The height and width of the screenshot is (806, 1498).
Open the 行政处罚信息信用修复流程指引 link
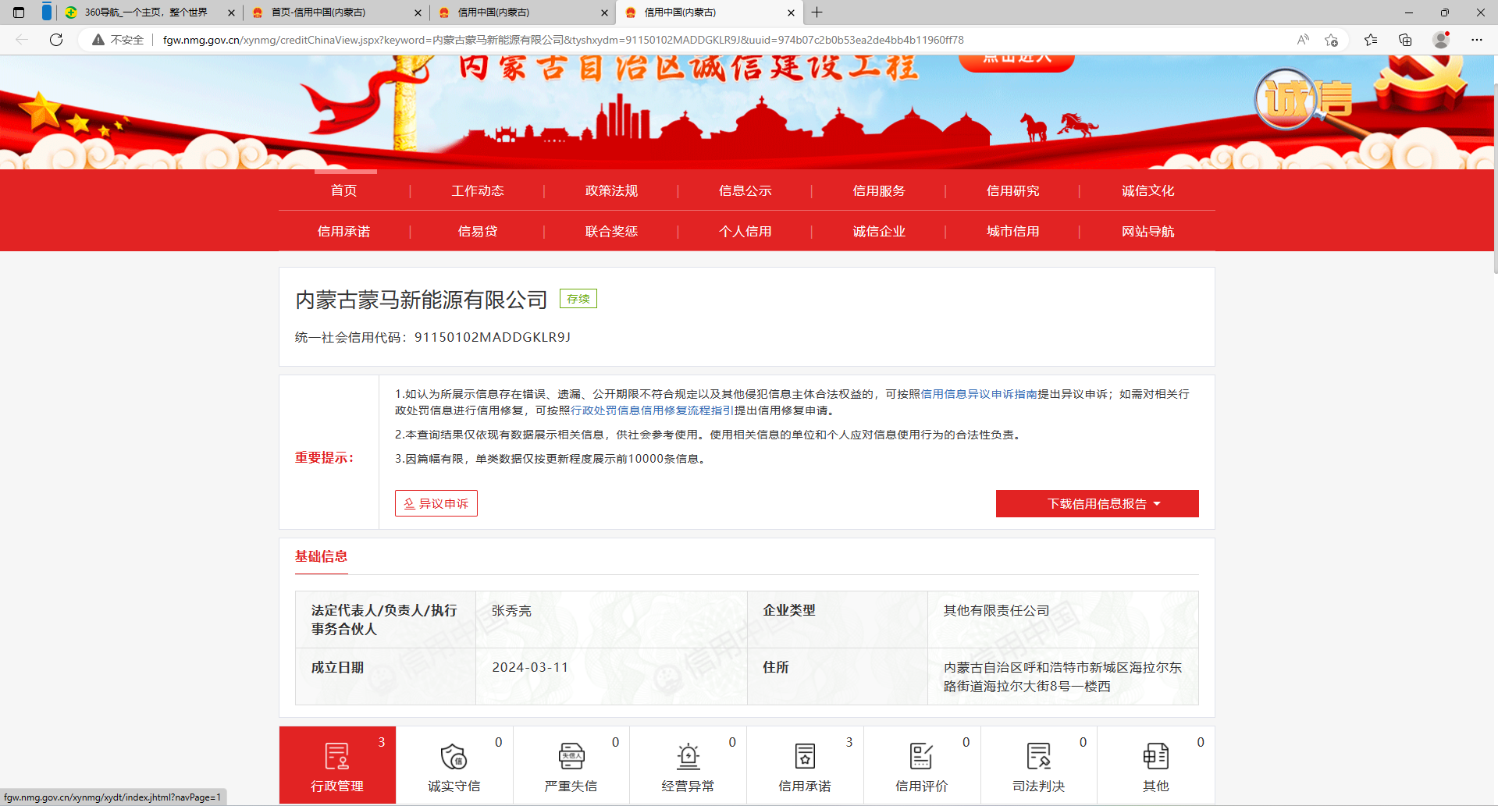click(x=653, y=410)
